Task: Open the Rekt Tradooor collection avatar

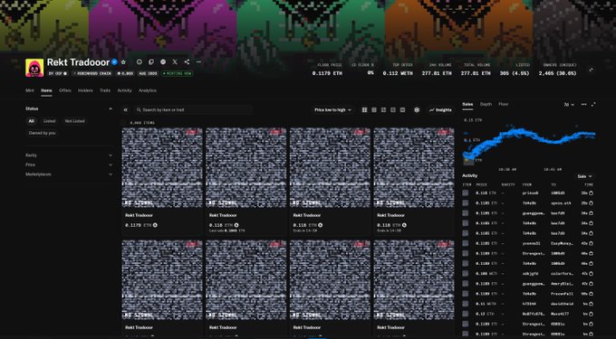Action: tap(34, 68)
